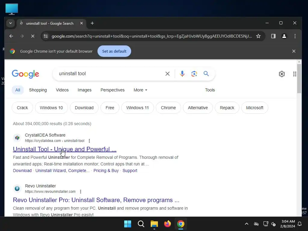The image size is (308, 231).
Task: Open the crossed-out cloud tray icon
Action: coord(256,224)
